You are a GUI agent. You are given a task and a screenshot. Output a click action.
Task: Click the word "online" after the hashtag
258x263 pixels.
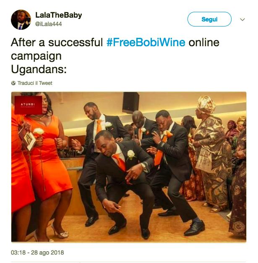click(x=203, y=43)
